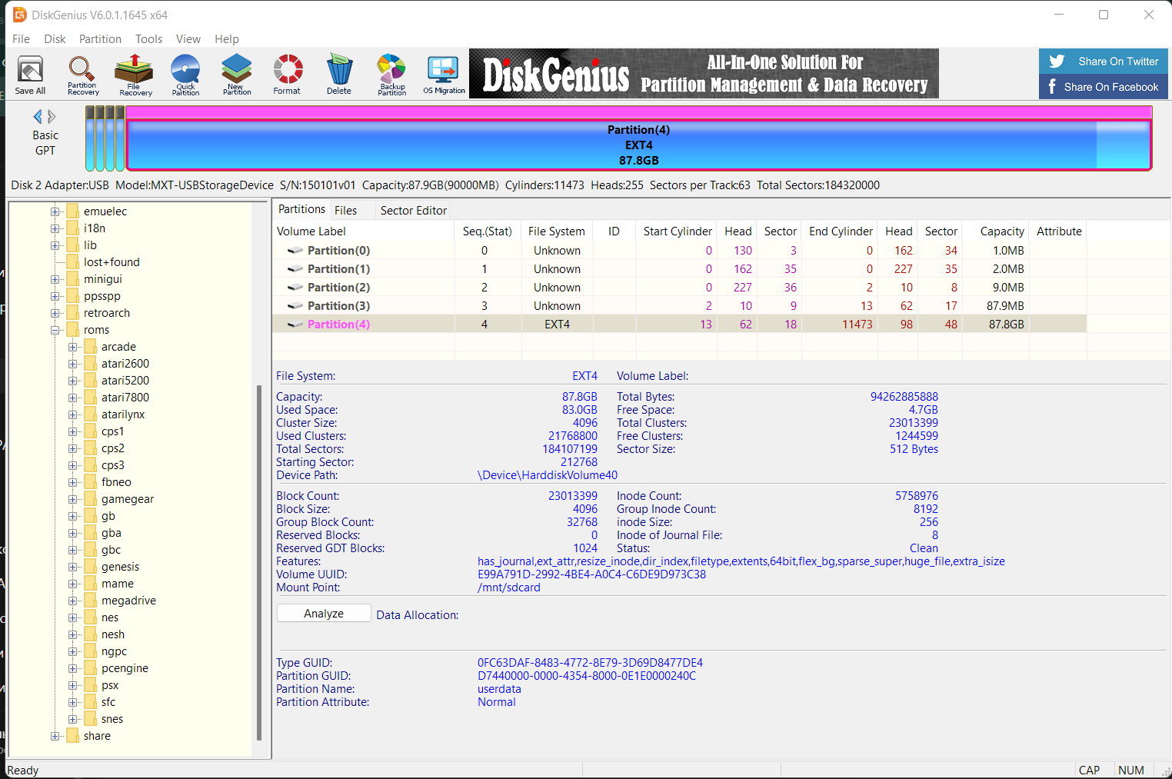
Task: Click the folder tree vertical scrollbar
Action: click(259, 561)
